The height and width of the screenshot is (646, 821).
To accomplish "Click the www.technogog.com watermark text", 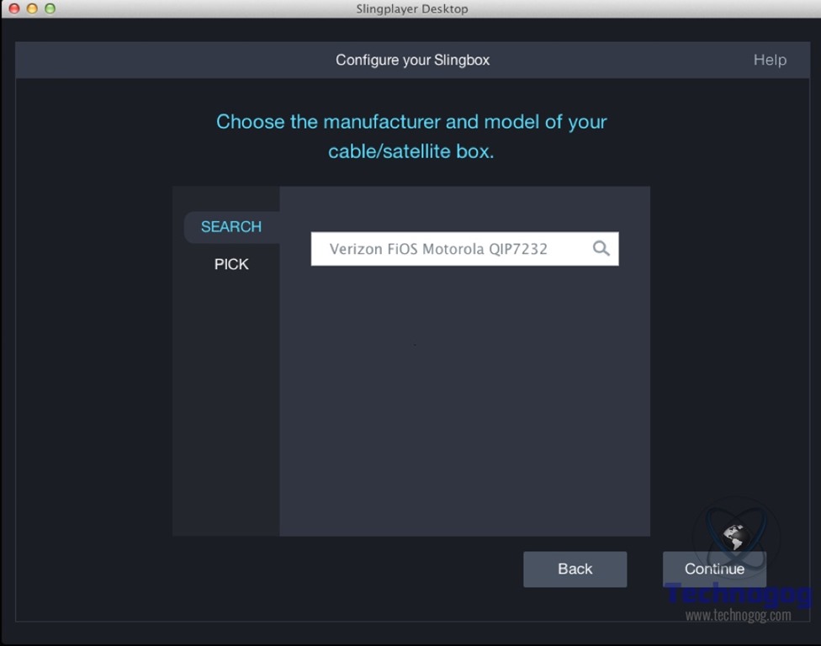I will [738, 616].
